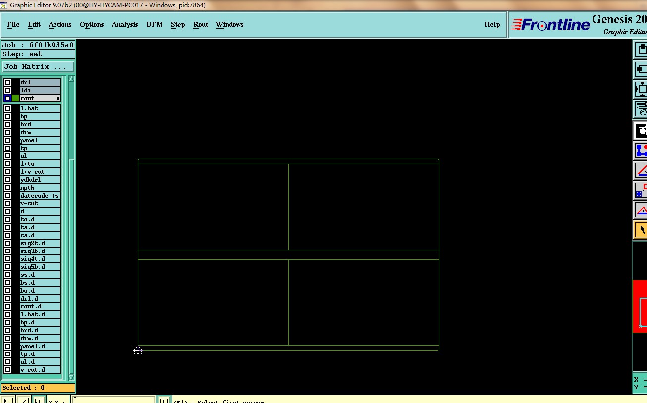This screenshot has width=647, height=403.
Task: Toggle the rout.d layer checkbox
Action: (x=7, y=306)
